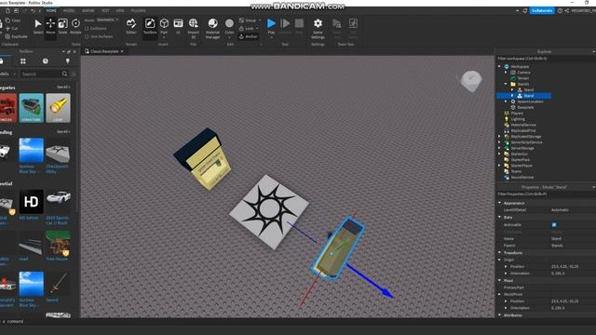This screenshot has height=335, width=596.
Task: Select the HD Admin toolbox item
Action: pos(31,201)
